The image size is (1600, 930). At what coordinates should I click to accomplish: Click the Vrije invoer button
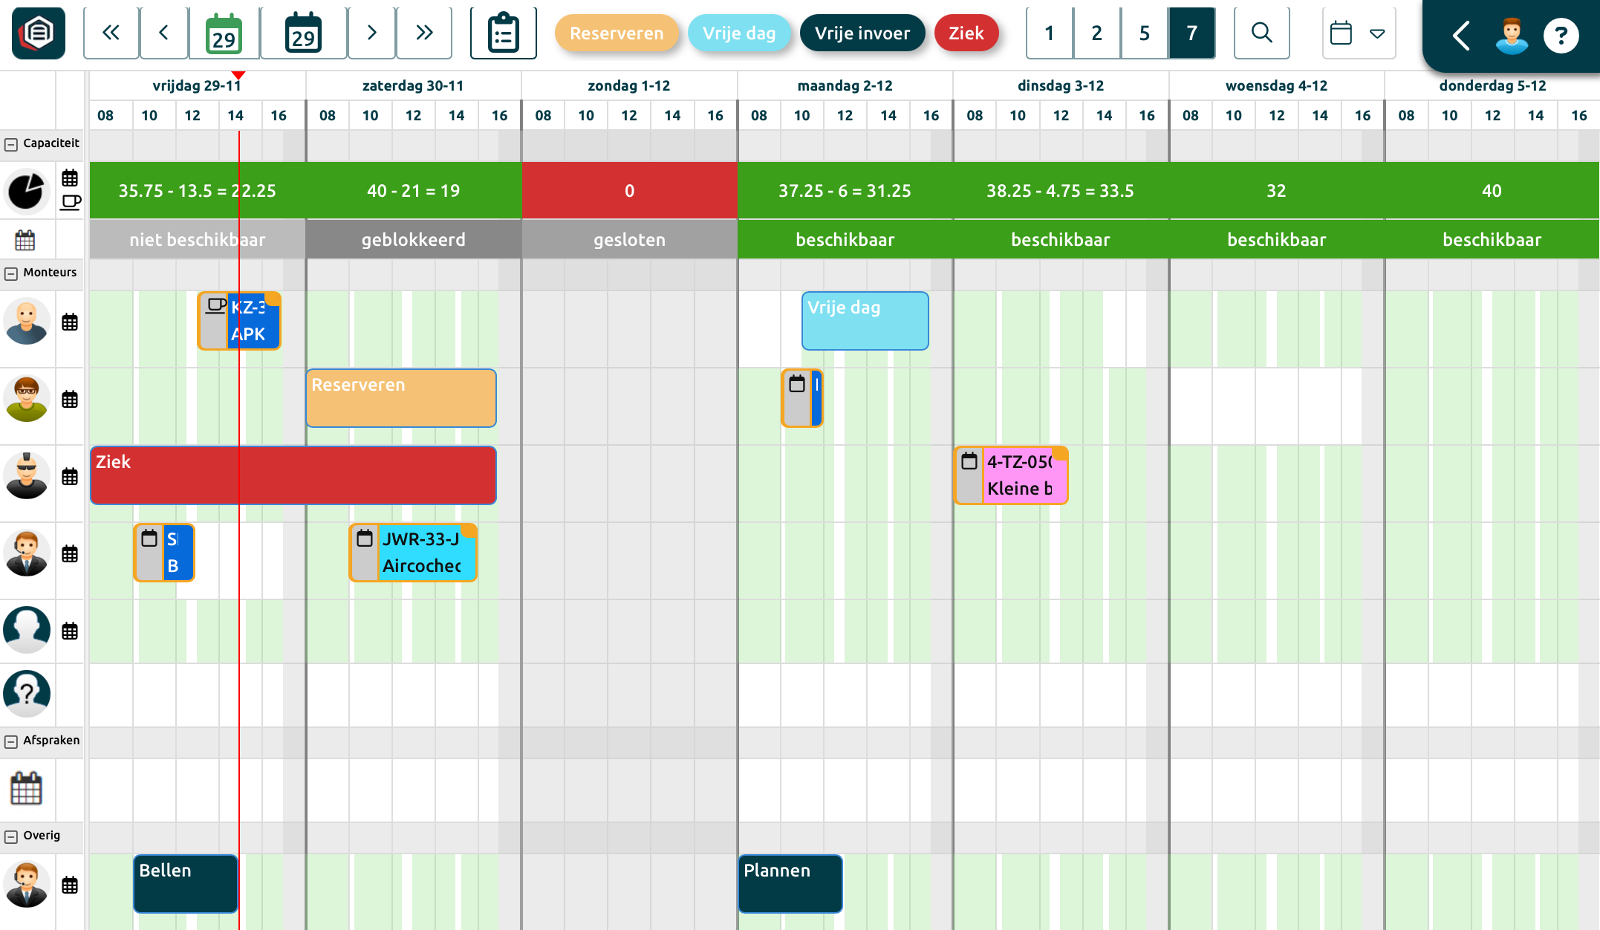coord(862,33)
